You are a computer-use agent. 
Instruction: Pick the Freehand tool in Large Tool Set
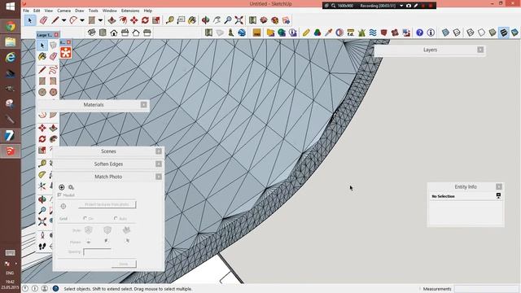pyautogui.click(x=53, y=70)
